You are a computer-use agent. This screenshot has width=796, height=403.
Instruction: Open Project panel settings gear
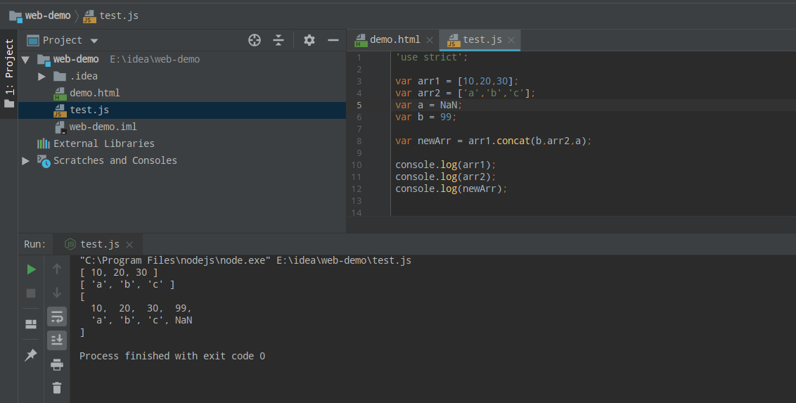tap(309, 40)
